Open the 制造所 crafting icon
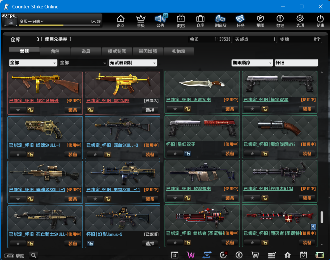 [x=220, y=21]
